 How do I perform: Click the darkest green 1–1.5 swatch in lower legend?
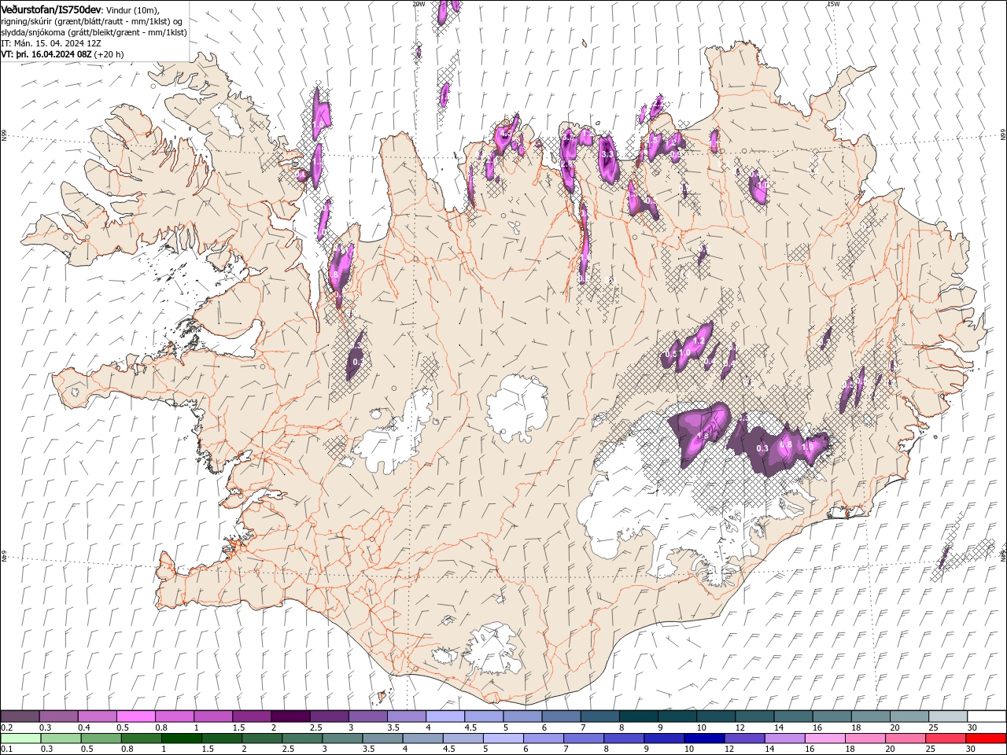(182, 738)
